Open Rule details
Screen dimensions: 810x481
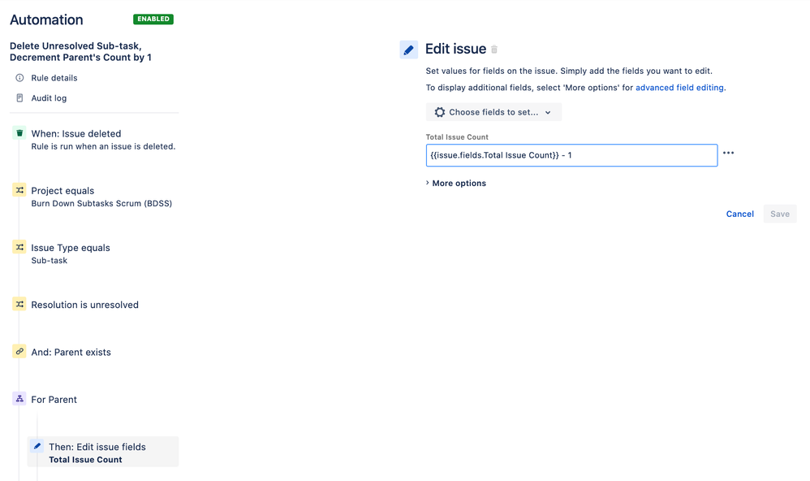click(54, 77)
